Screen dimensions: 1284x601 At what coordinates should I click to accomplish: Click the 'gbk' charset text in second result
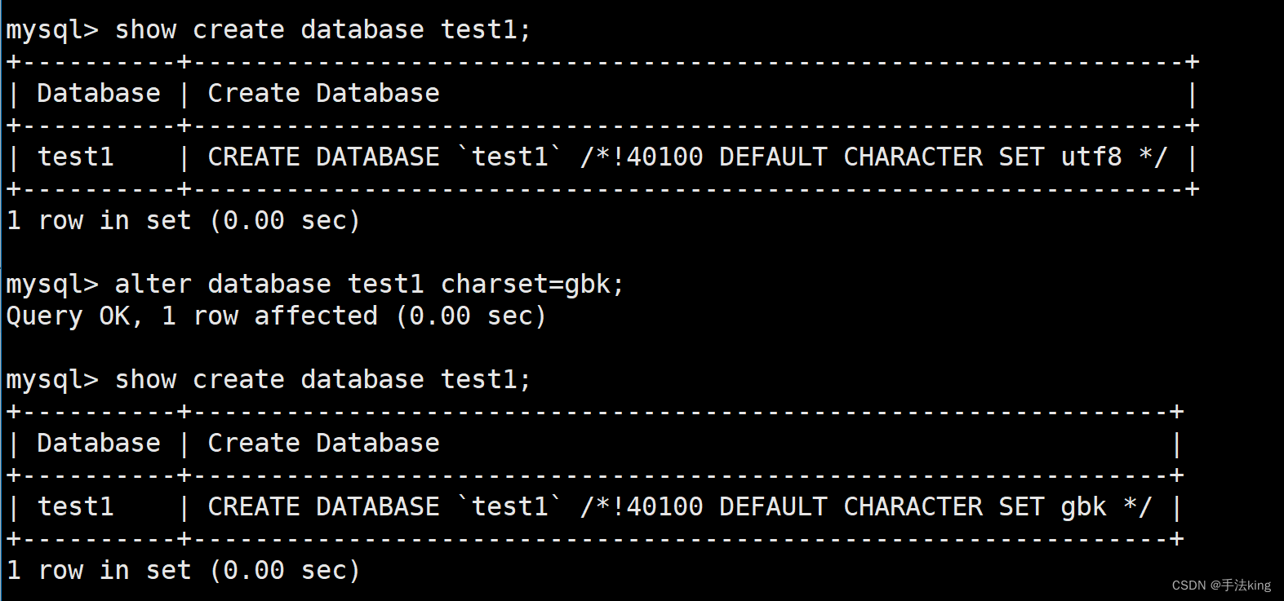(1084, 507)
